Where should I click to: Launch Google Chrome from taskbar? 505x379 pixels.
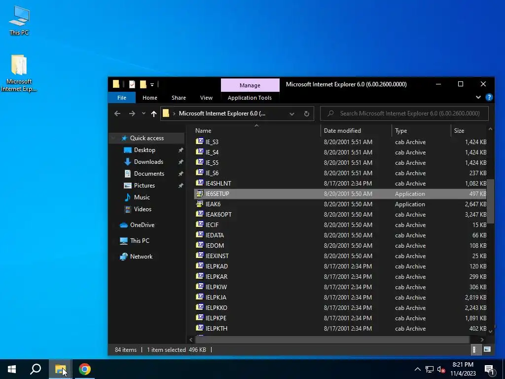(x=85, y=369)
